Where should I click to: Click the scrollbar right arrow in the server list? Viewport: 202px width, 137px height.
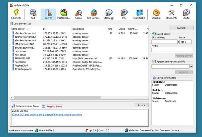[x=147, y=98]
